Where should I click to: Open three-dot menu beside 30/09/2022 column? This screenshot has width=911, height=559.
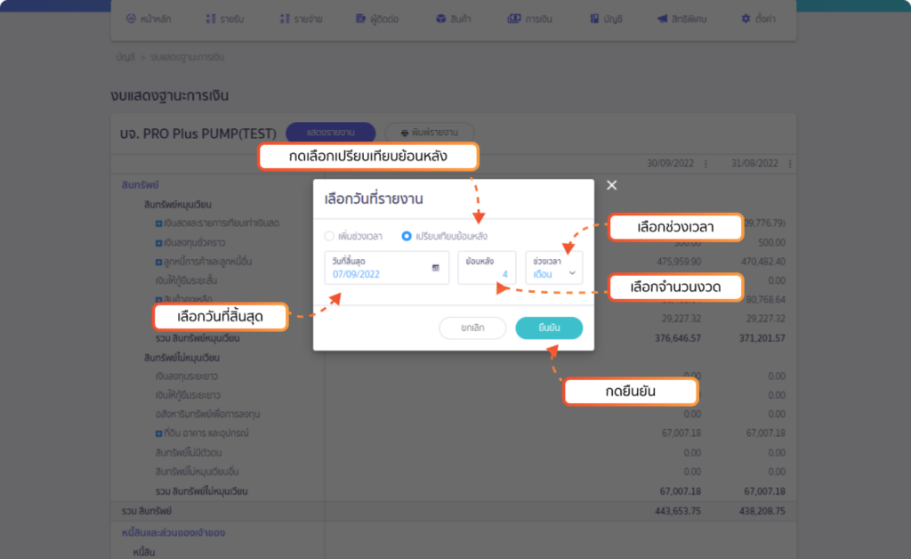pyautogui.click(x=706, y=164)
